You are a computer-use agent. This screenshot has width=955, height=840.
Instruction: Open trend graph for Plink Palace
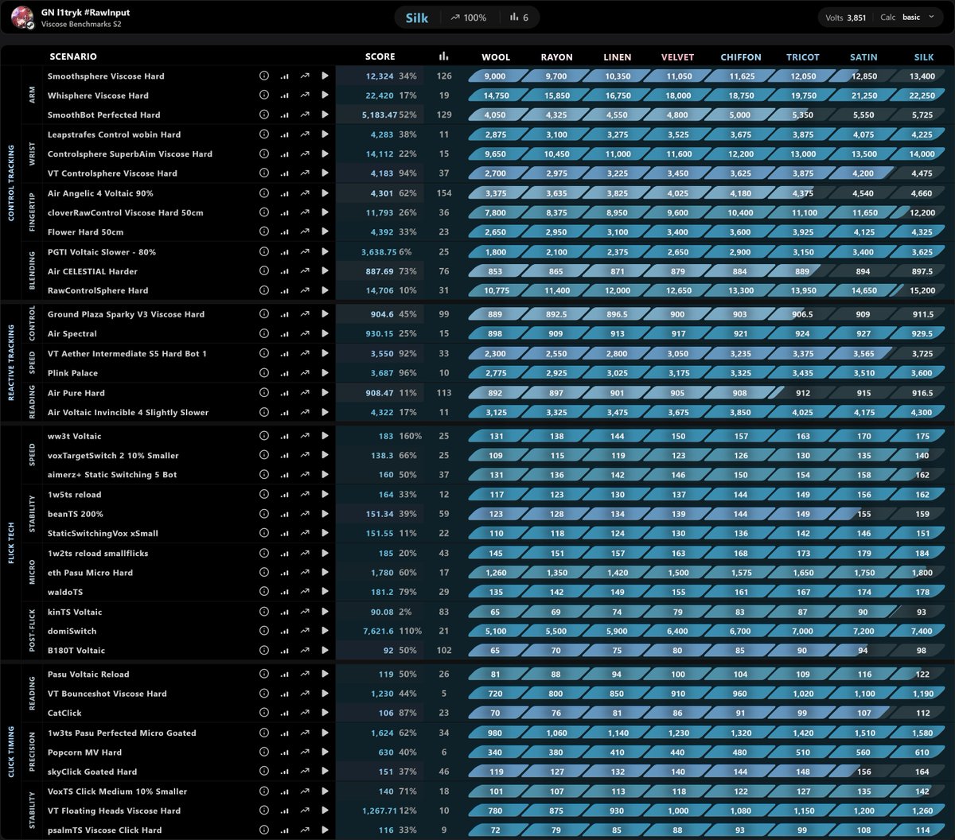pyautogui.click(x=305, y=373)
